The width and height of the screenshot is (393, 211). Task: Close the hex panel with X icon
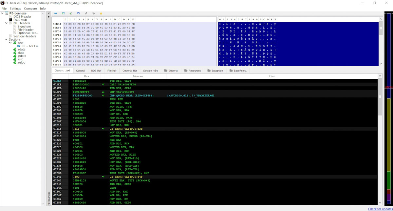[x=49, y=13]
